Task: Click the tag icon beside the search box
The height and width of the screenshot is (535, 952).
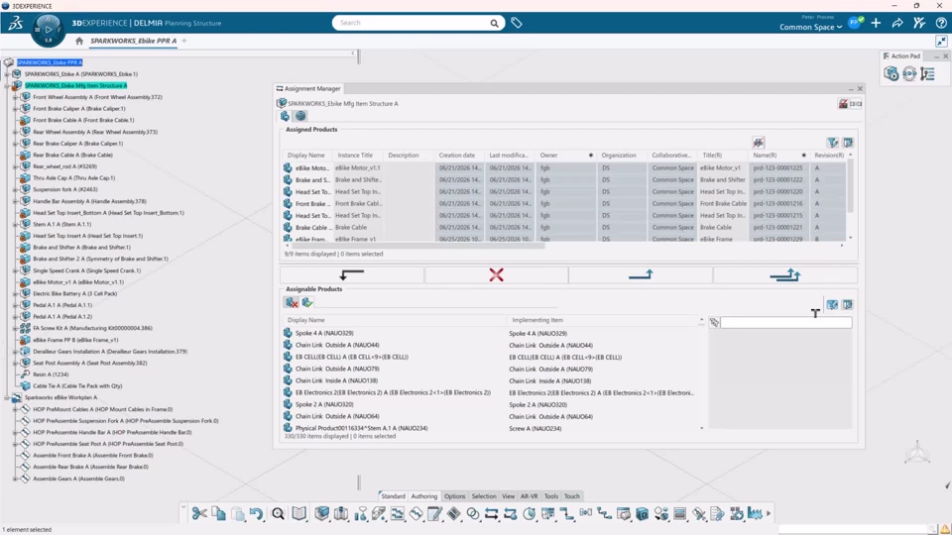Action: point(516,23)
